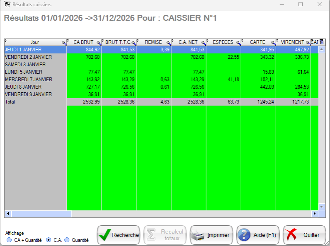Click the magnifier icon in REMISE header
This screenshot has width=330, height=246.
coord(169,43)
